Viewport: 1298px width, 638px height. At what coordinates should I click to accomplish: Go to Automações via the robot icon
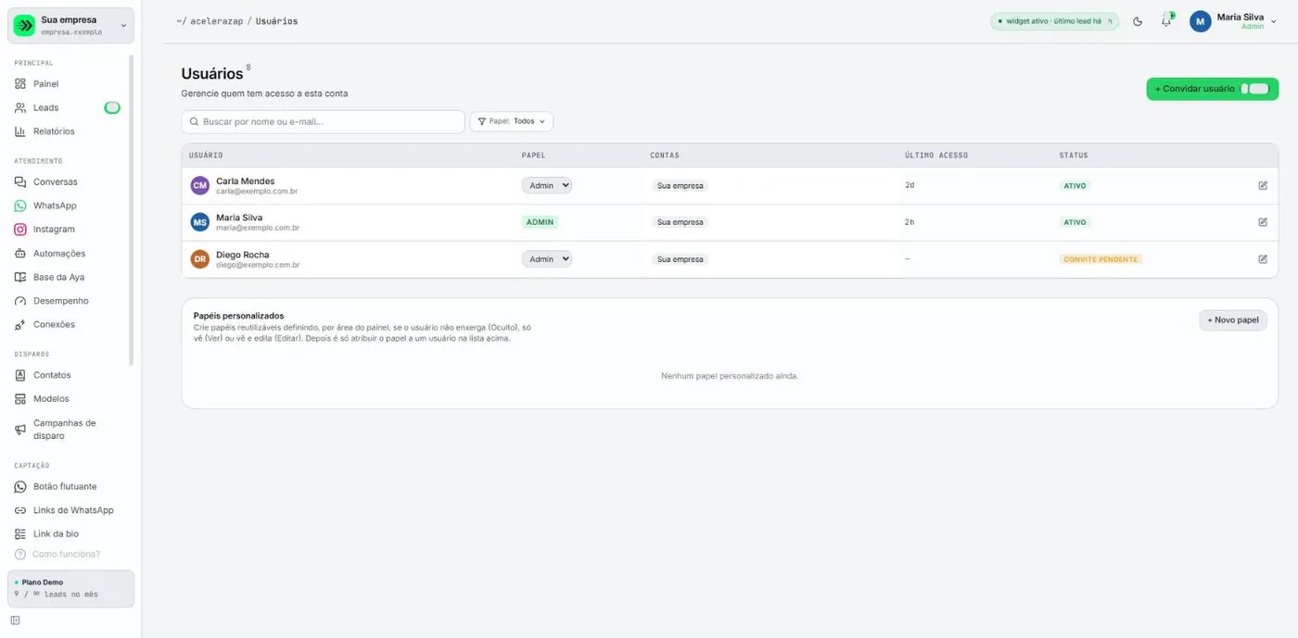20,253
